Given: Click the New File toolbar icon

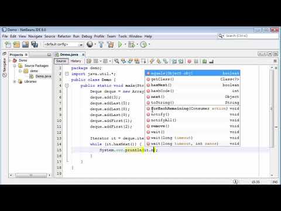Looking at the screenshot, I should pyautogui.click(x=8, y=45).
